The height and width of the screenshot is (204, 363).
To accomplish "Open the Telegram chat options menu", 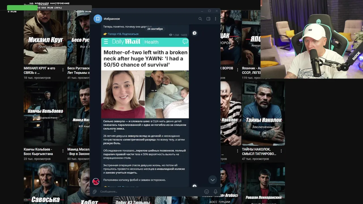I will pyautogui.click(x=216, y=19).
